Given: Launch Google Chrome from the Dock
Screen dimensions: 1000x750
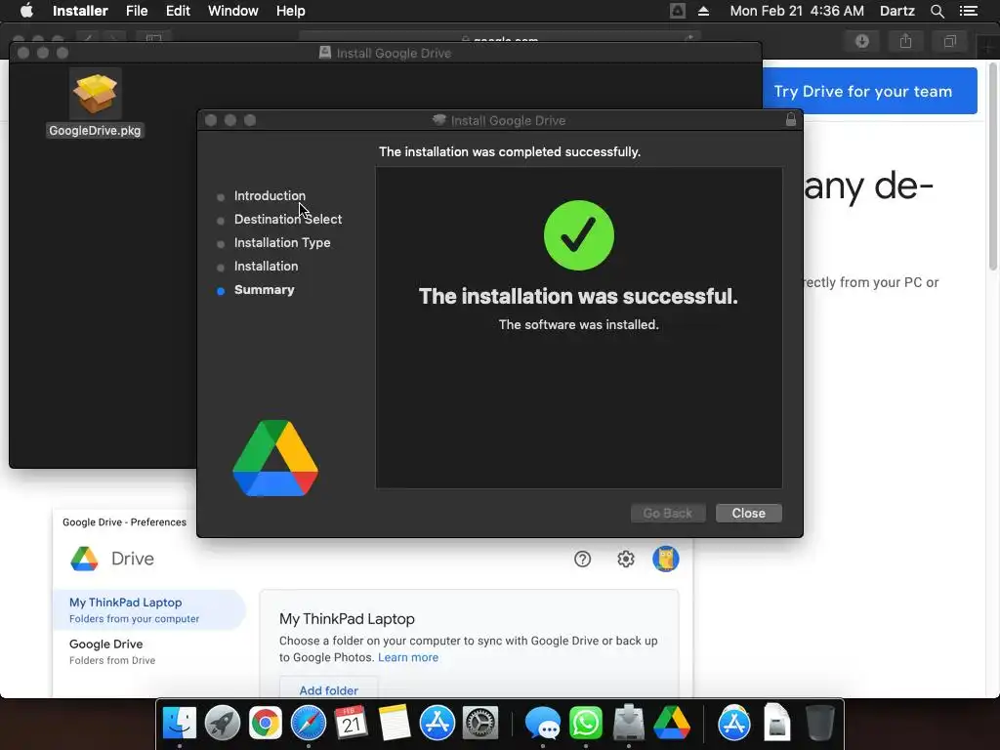Looking at the screenshot, I should 266,723.
